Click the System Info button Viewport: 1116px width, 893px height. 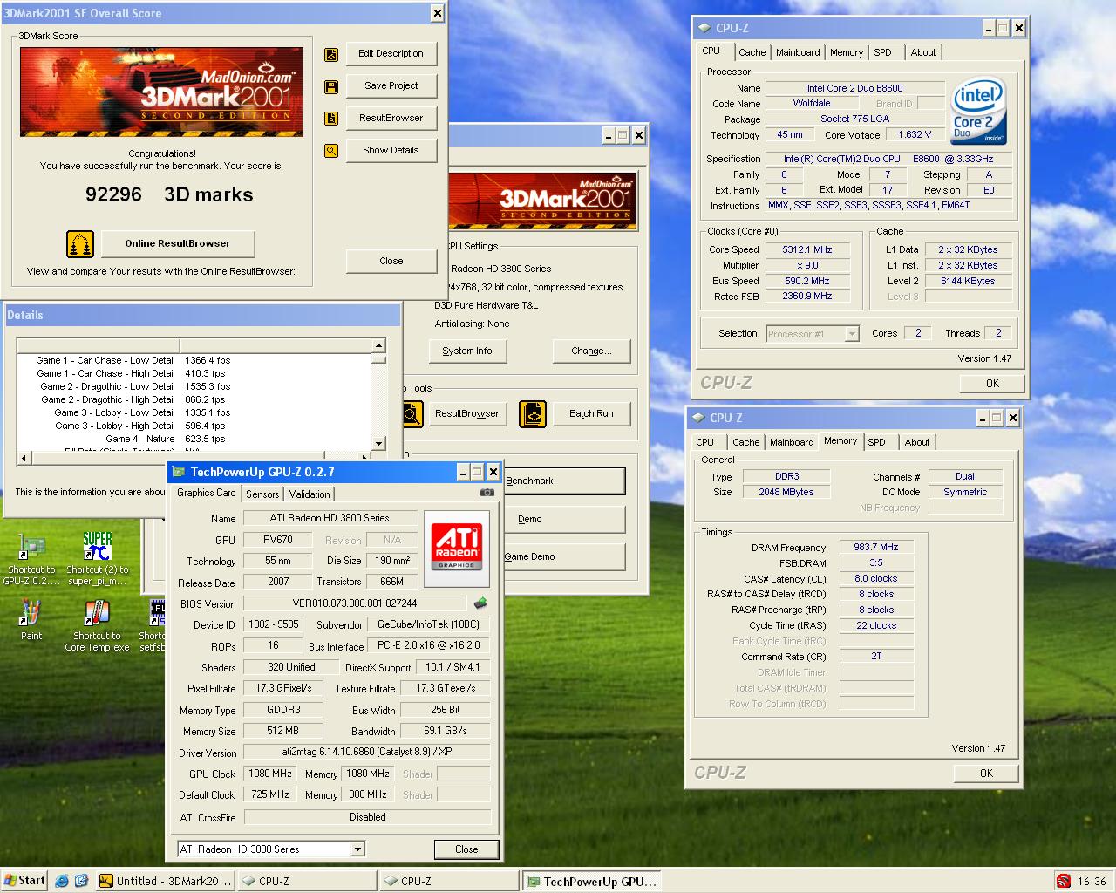[x=467, y=351]
